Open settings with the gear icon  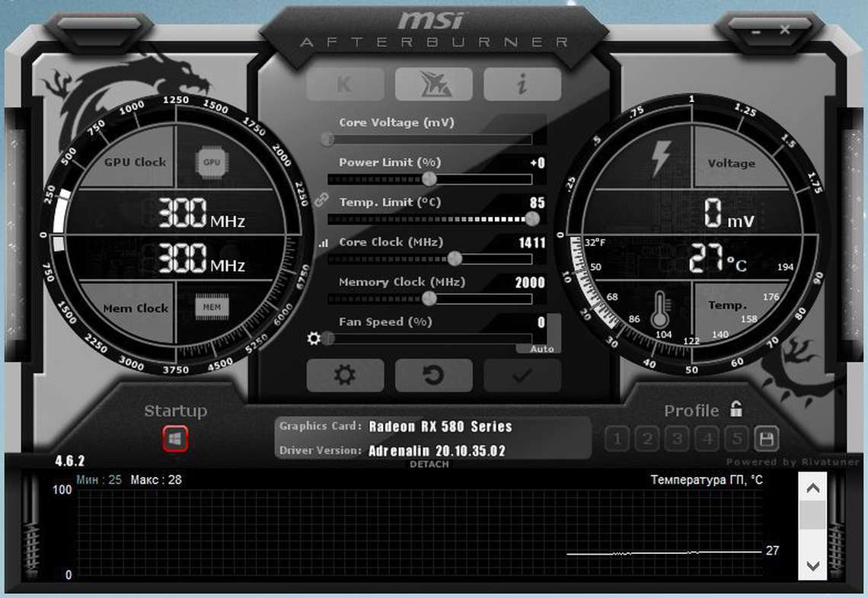coord(344,376)
